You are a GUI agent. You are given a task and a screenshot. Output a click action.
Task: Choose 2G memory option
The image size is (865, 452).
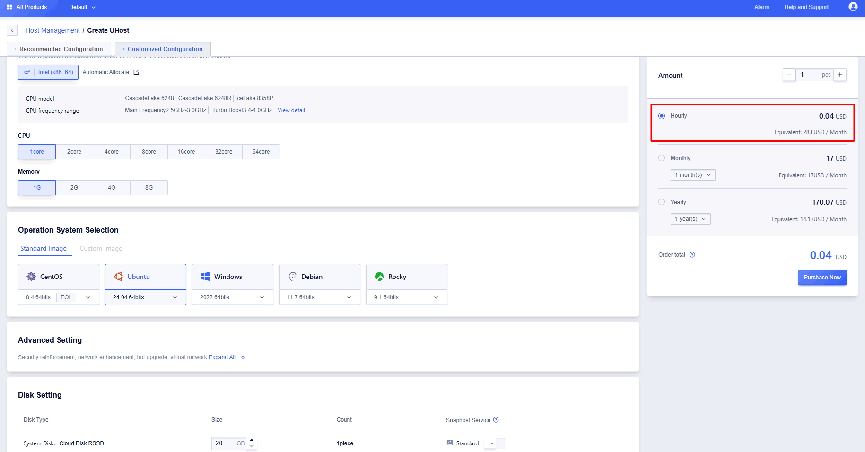[74, 188]
